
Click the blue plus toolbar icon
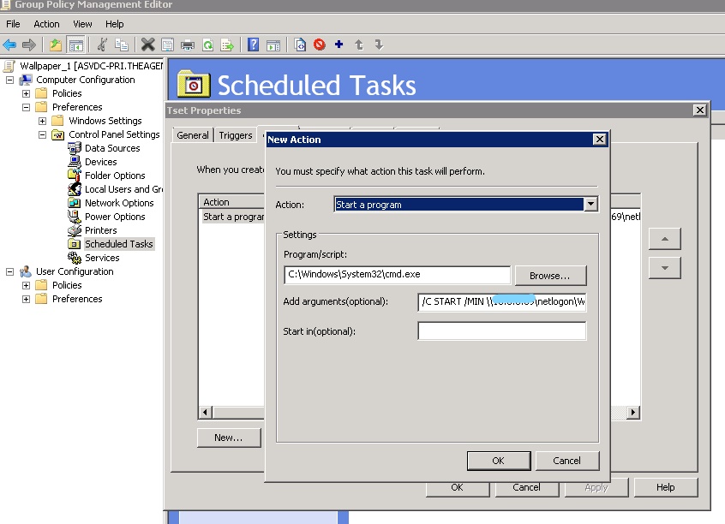(338, 45)
